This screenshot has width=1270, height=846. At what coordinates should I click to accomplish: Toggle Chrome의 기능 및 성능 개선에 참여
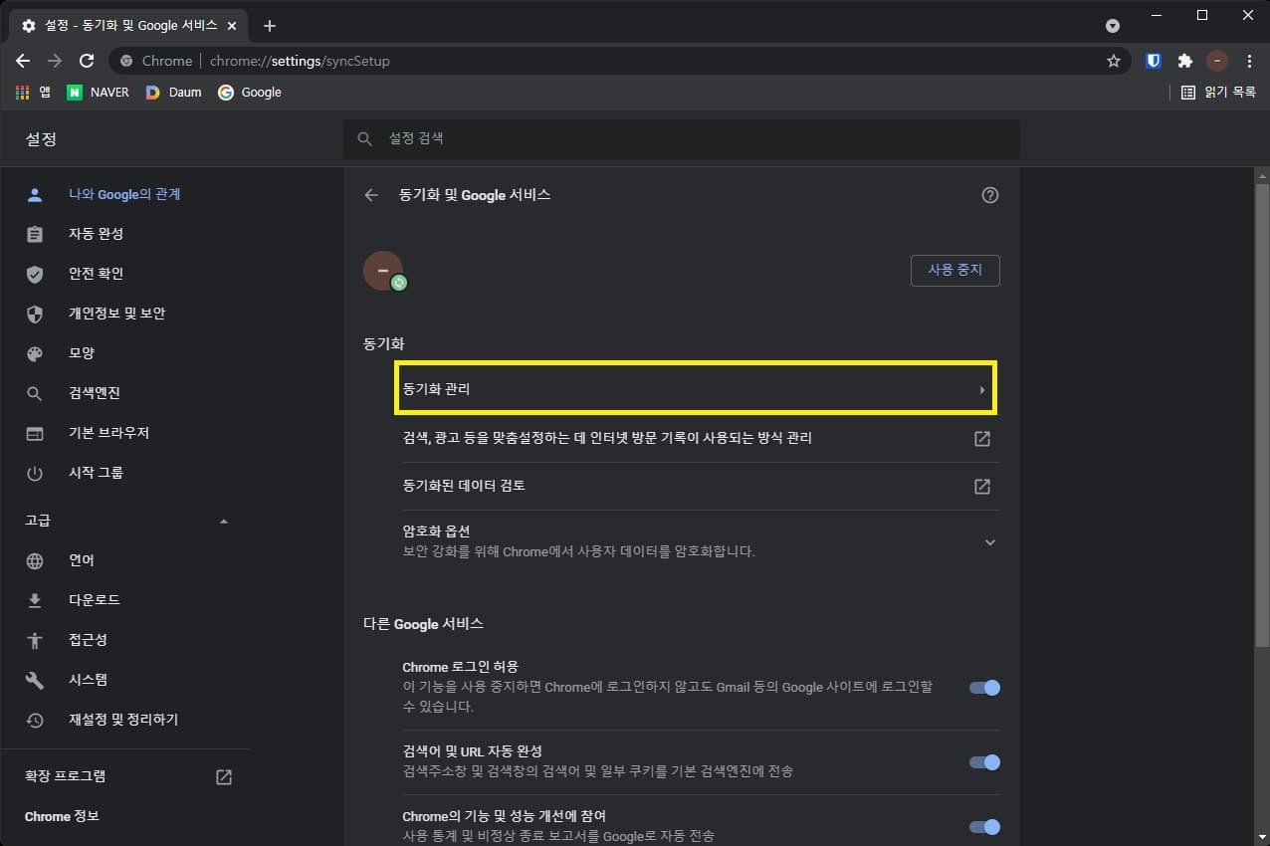983,826
